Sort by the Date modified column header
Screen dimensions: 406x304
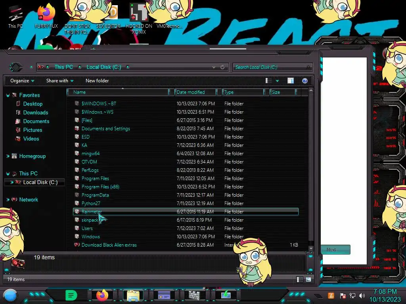coord(196,92)
